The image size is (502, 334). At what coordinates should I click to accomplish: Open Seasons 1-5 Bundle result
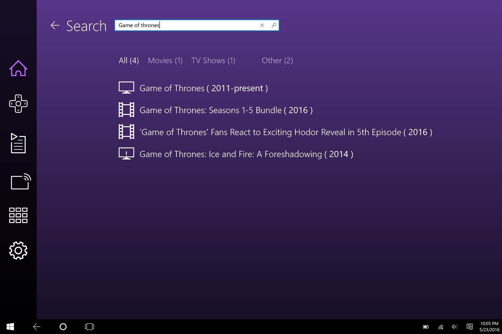pyautogui.click(x=226, y=110)
